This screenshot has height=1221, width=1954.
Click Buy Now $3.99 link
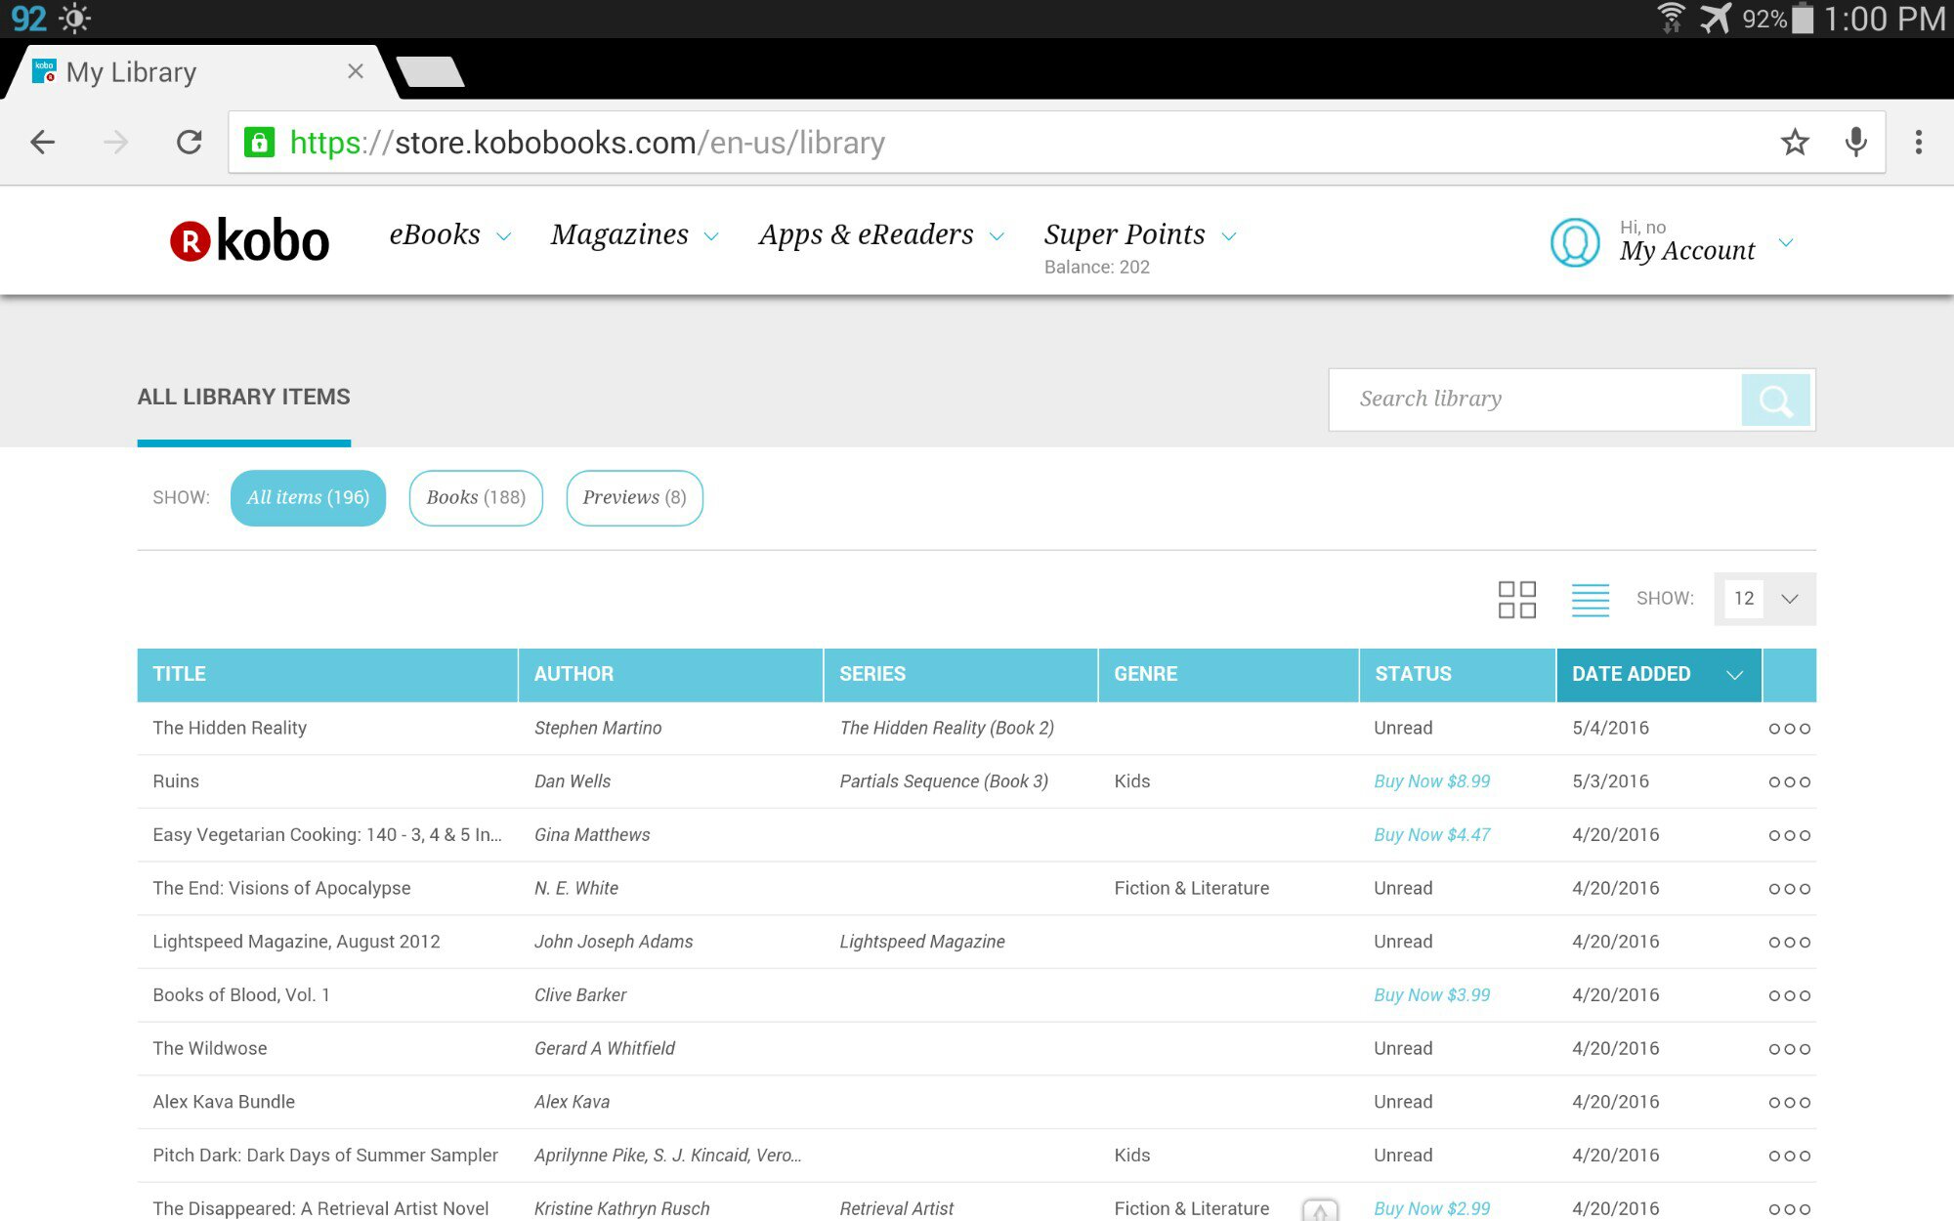(x=1431, y=995)
